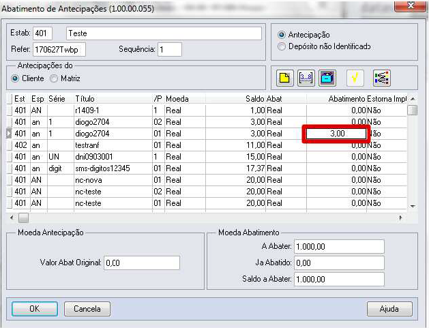The width and height of the screenshot is (429, 328).
Task: Close the Abatimento de Antecipações window
Action: [411, 6]
